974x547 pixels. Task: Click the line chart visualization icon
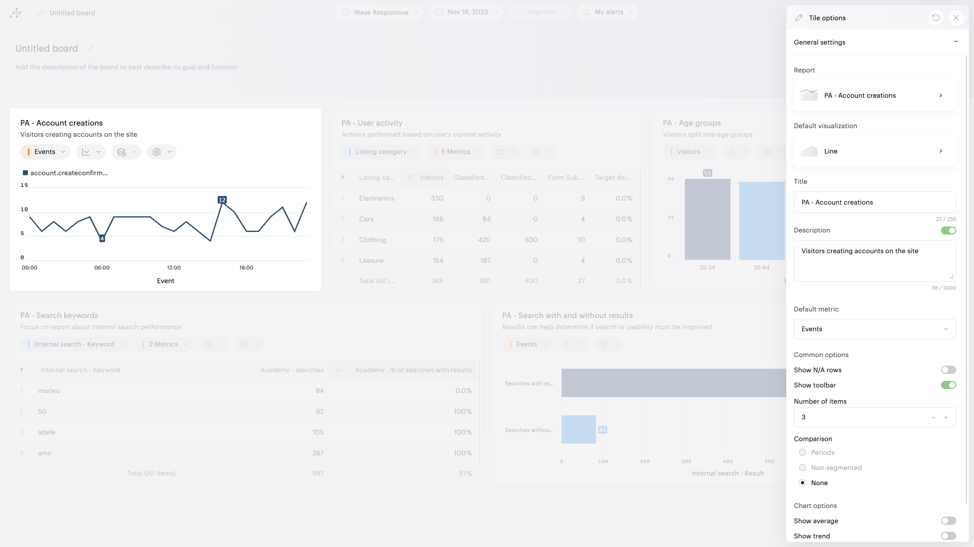86,152
